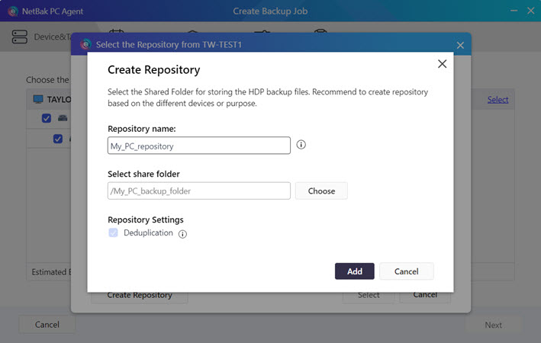Click the Select link at the right

coord(498,99)
